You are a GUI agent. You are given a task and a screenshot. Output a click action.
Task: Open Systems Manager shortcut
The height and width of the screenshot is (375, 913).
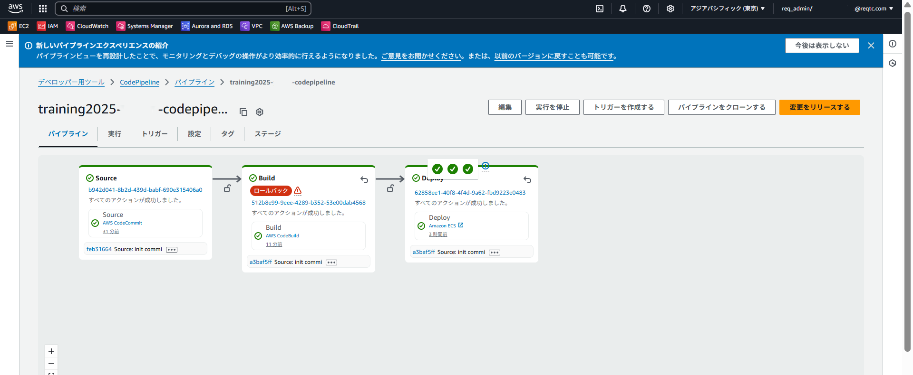click(145, 26)
